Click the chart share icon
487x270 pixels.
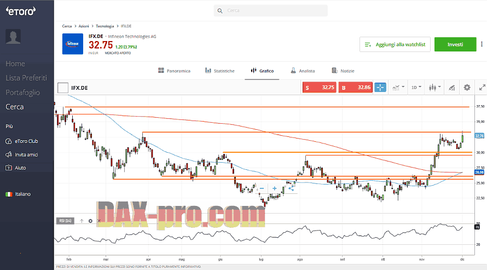291,188
